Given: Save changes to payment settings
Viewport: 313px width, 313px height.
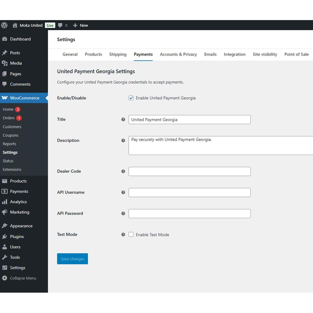Looking at the screenshot, I should pos(72,259).
